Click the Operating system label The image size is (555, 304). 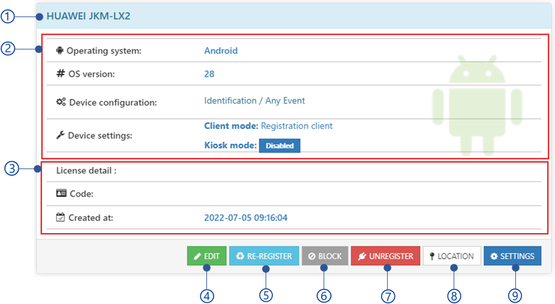tap(104, 51)
